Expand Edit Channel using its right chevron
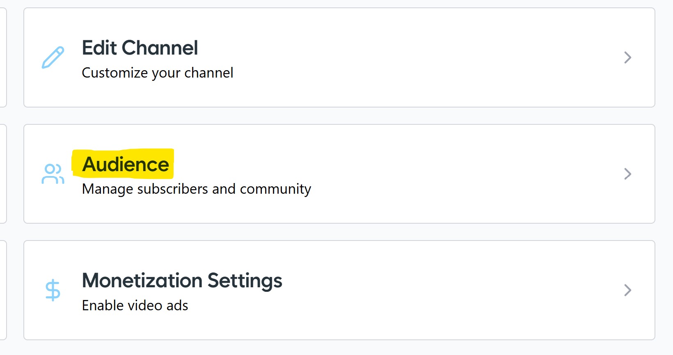The width and height of the screenshot is (673, 355). pyautogui.click(x=627, y=57)
